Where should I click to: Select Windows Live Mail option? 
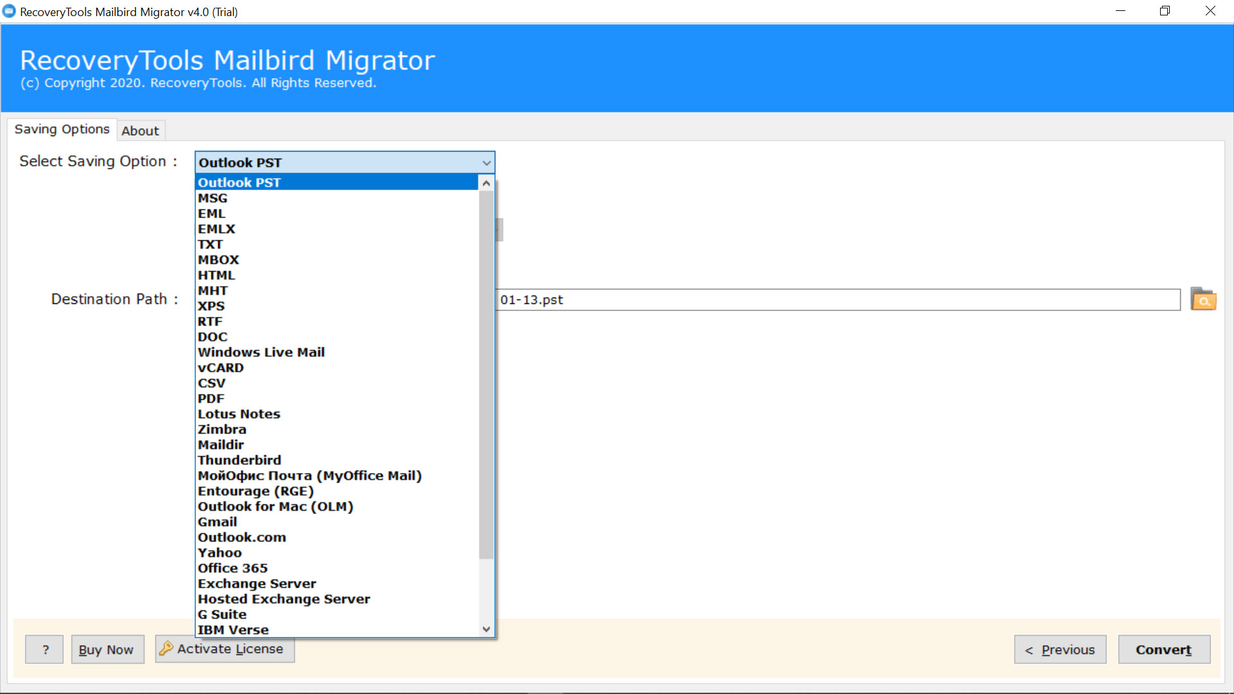(x=337, y=352)
